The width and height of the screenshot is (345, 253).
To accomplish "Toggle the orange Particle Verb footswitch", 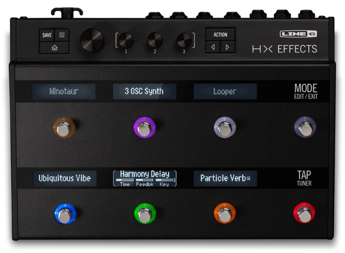I will 225,213.
